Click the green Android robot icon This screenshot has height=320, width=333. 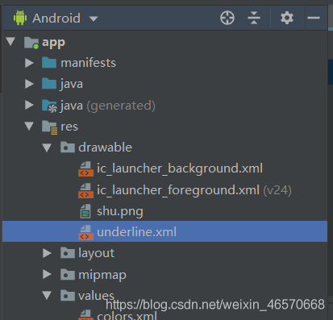tap(20, 18)
